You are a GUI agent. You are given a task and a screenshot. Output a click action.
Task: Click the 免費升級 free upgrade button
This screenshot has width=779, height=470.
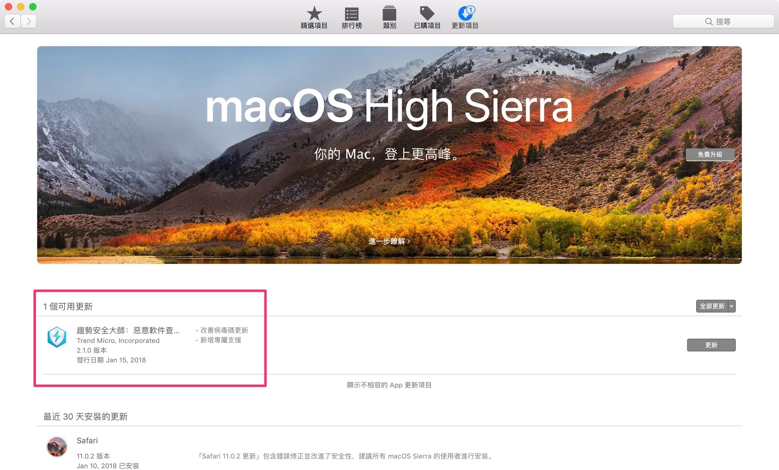click(x=710, y=154)
